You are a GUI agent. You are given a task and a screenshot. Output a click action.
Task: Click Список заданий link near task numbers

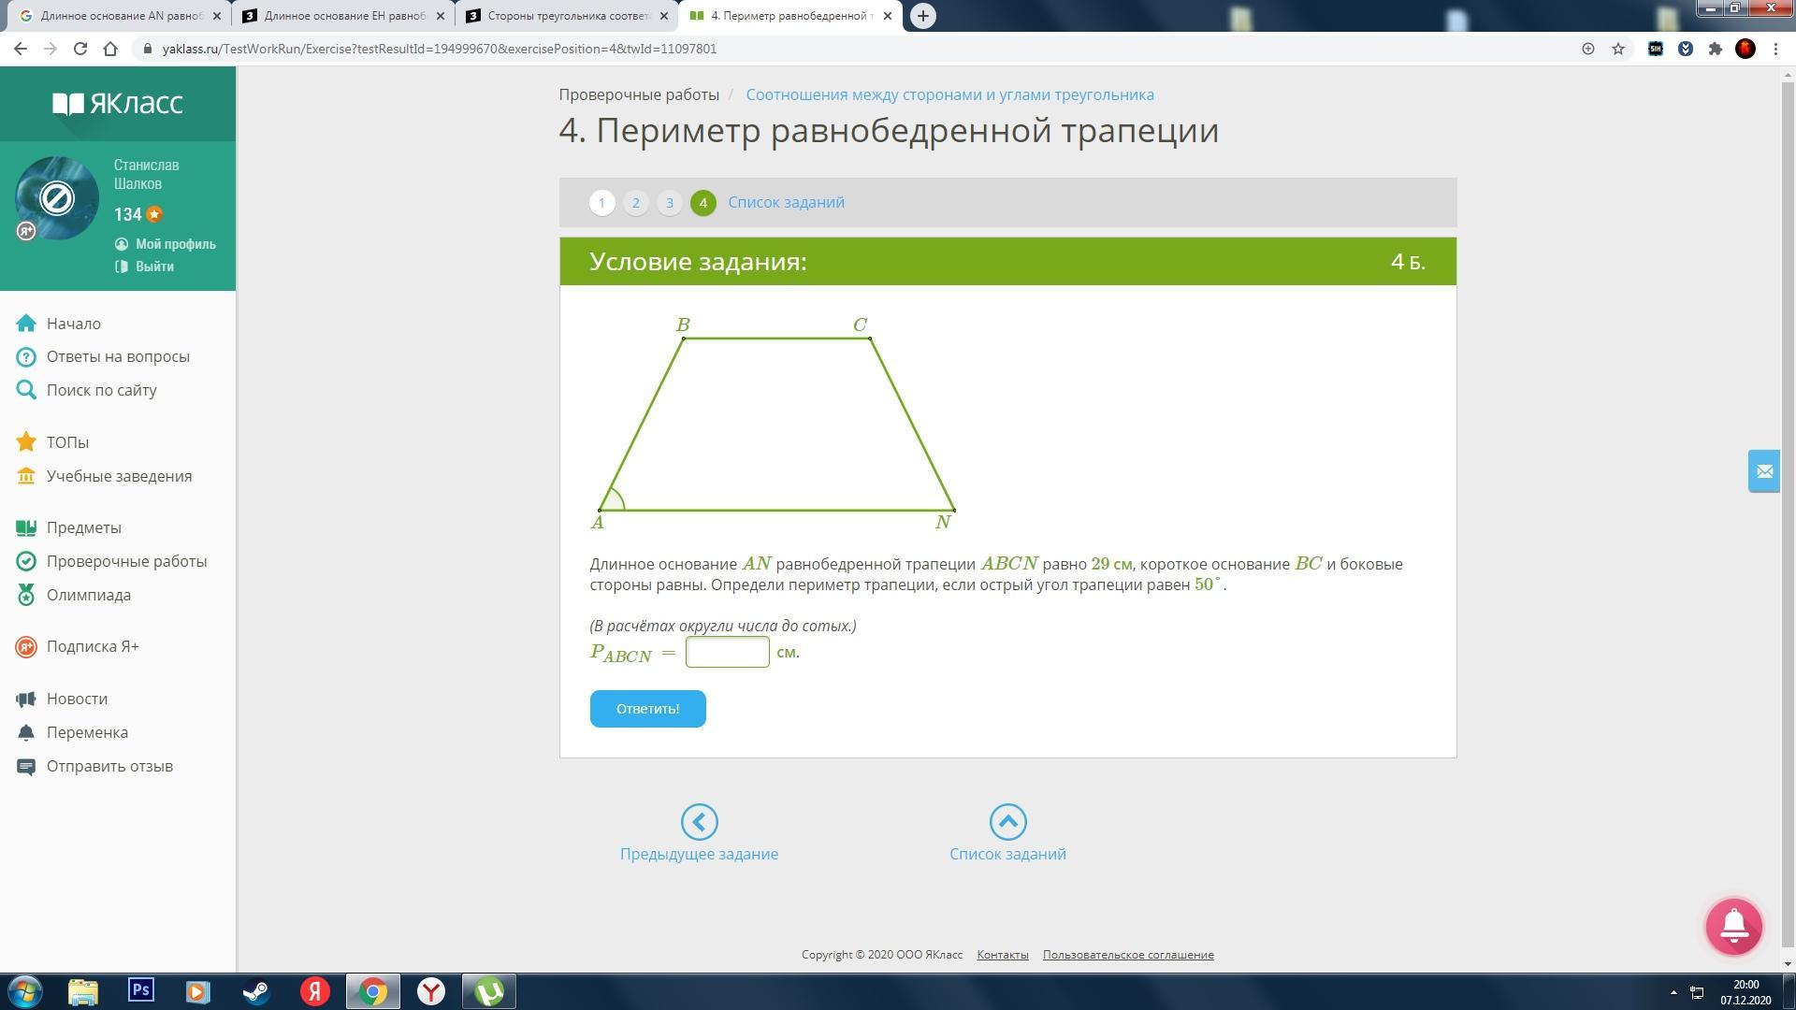click(786, 202)
